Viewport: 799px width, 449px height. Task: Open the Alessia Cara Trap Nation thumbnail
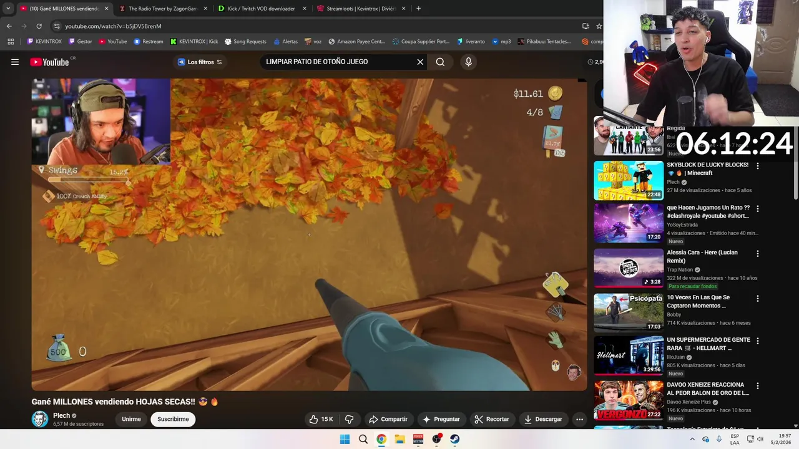click(x=629, y=268)
